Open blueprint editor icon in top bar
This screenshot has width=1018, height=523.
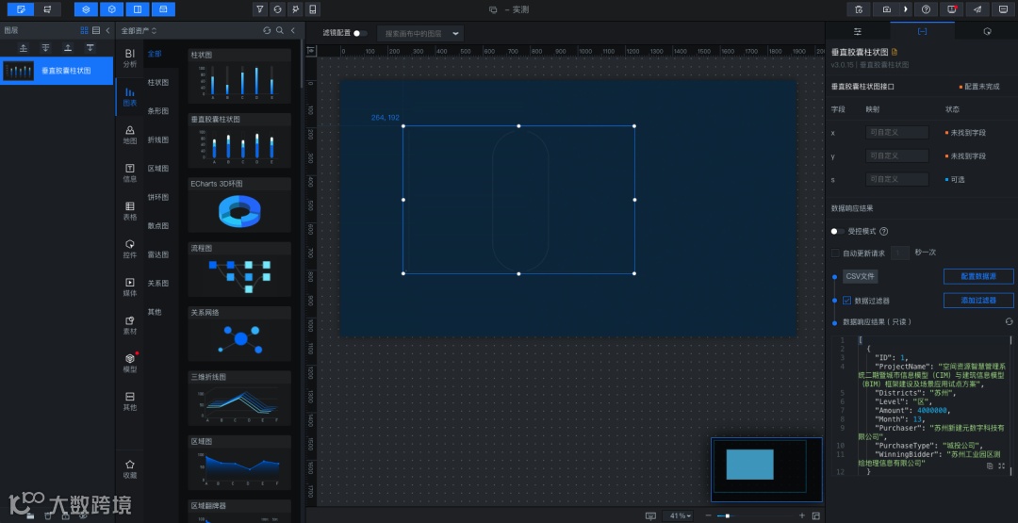point(47,9)
